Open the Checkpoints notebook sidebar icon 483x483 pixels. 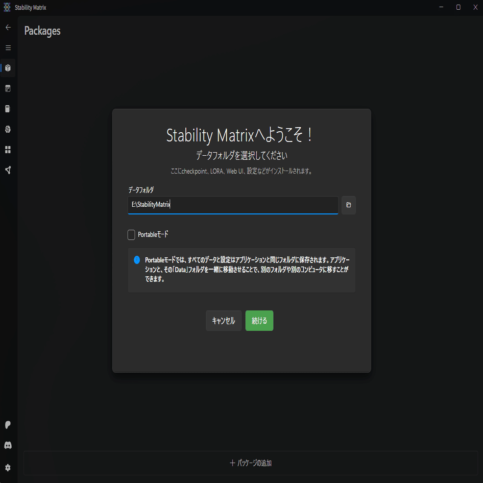click(x=8, y=109)
